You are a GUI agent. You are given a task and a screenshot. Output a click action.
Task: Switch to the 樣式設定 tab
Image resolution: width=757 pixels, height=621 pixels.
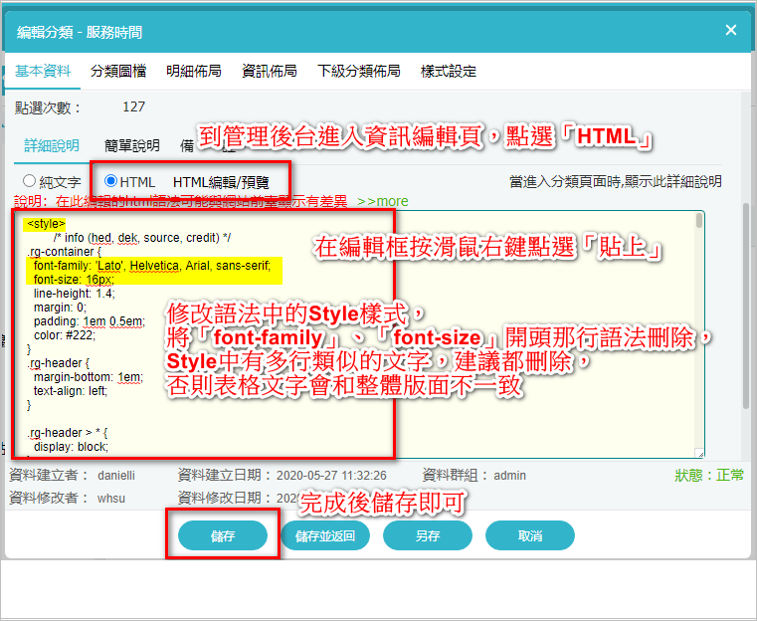[x=449, y=72]
